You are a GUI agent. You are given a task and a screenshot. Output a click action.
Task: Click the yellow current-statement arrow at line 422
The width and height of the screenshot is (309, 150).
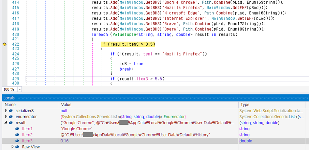pos(4,45)
